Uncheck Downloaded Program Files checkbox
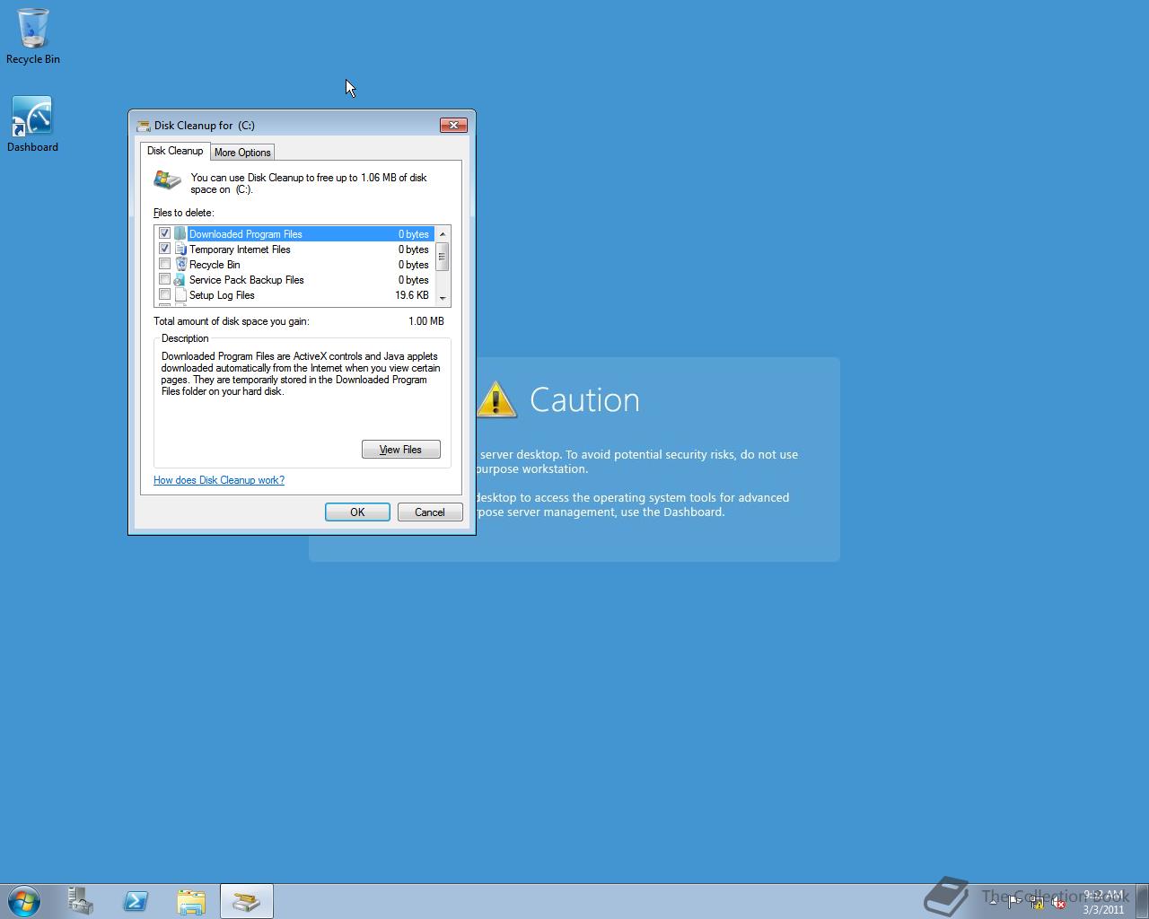Image resolution: width=1149 pixels, height=919 pixels. click(x=164, y=233)
